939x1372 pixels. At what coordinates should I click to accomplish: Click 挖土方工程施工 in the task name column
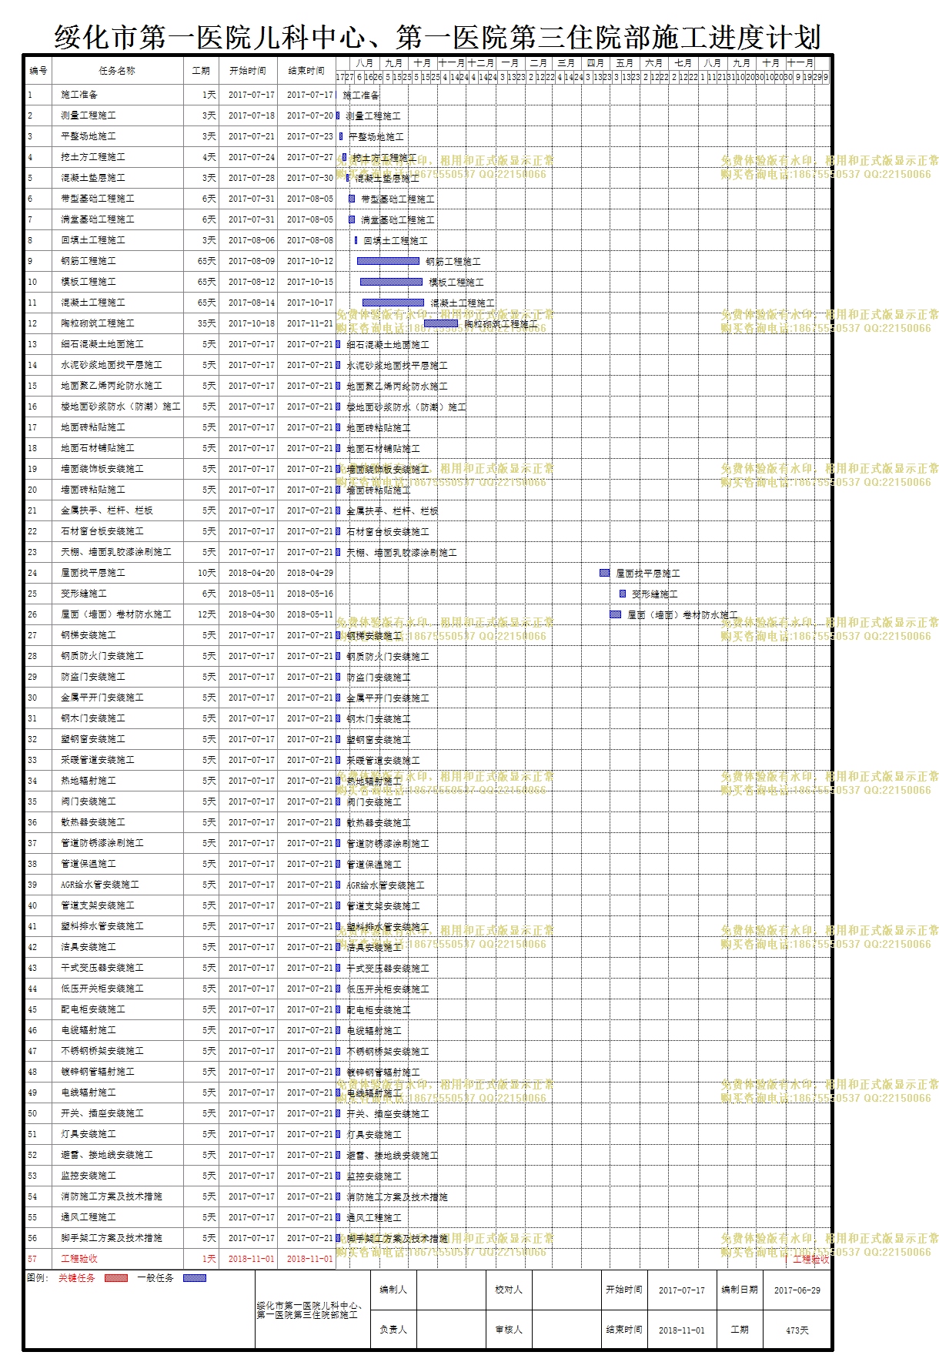point(93,157)
